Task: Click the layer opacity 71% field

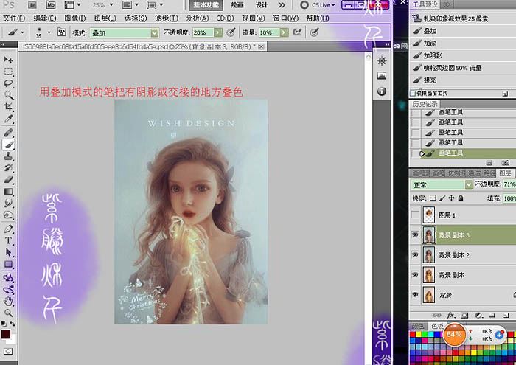Action: (509, 184)
